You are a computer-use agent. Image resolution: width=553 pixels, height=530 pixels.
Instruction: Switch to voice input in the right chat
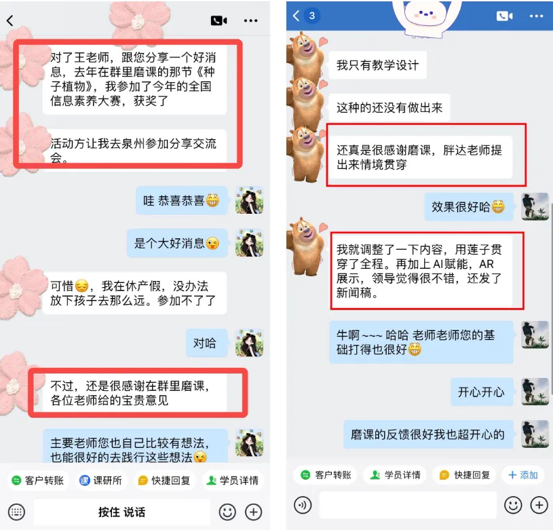coord(303,505)
